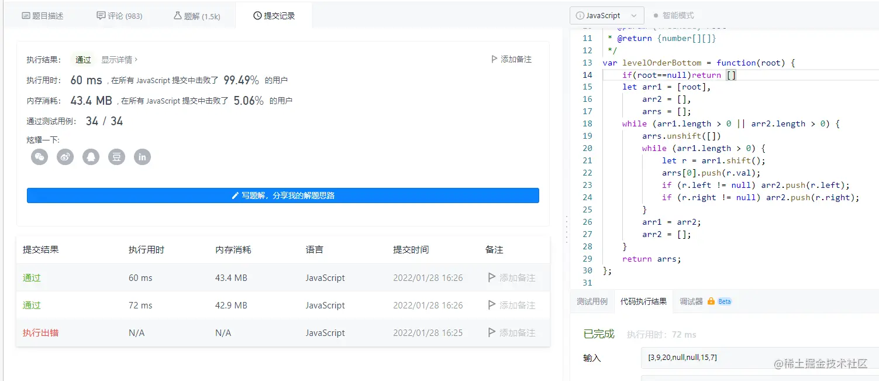
Task: Open the JavaScript language dropdown
Action: tap(607, 16)
